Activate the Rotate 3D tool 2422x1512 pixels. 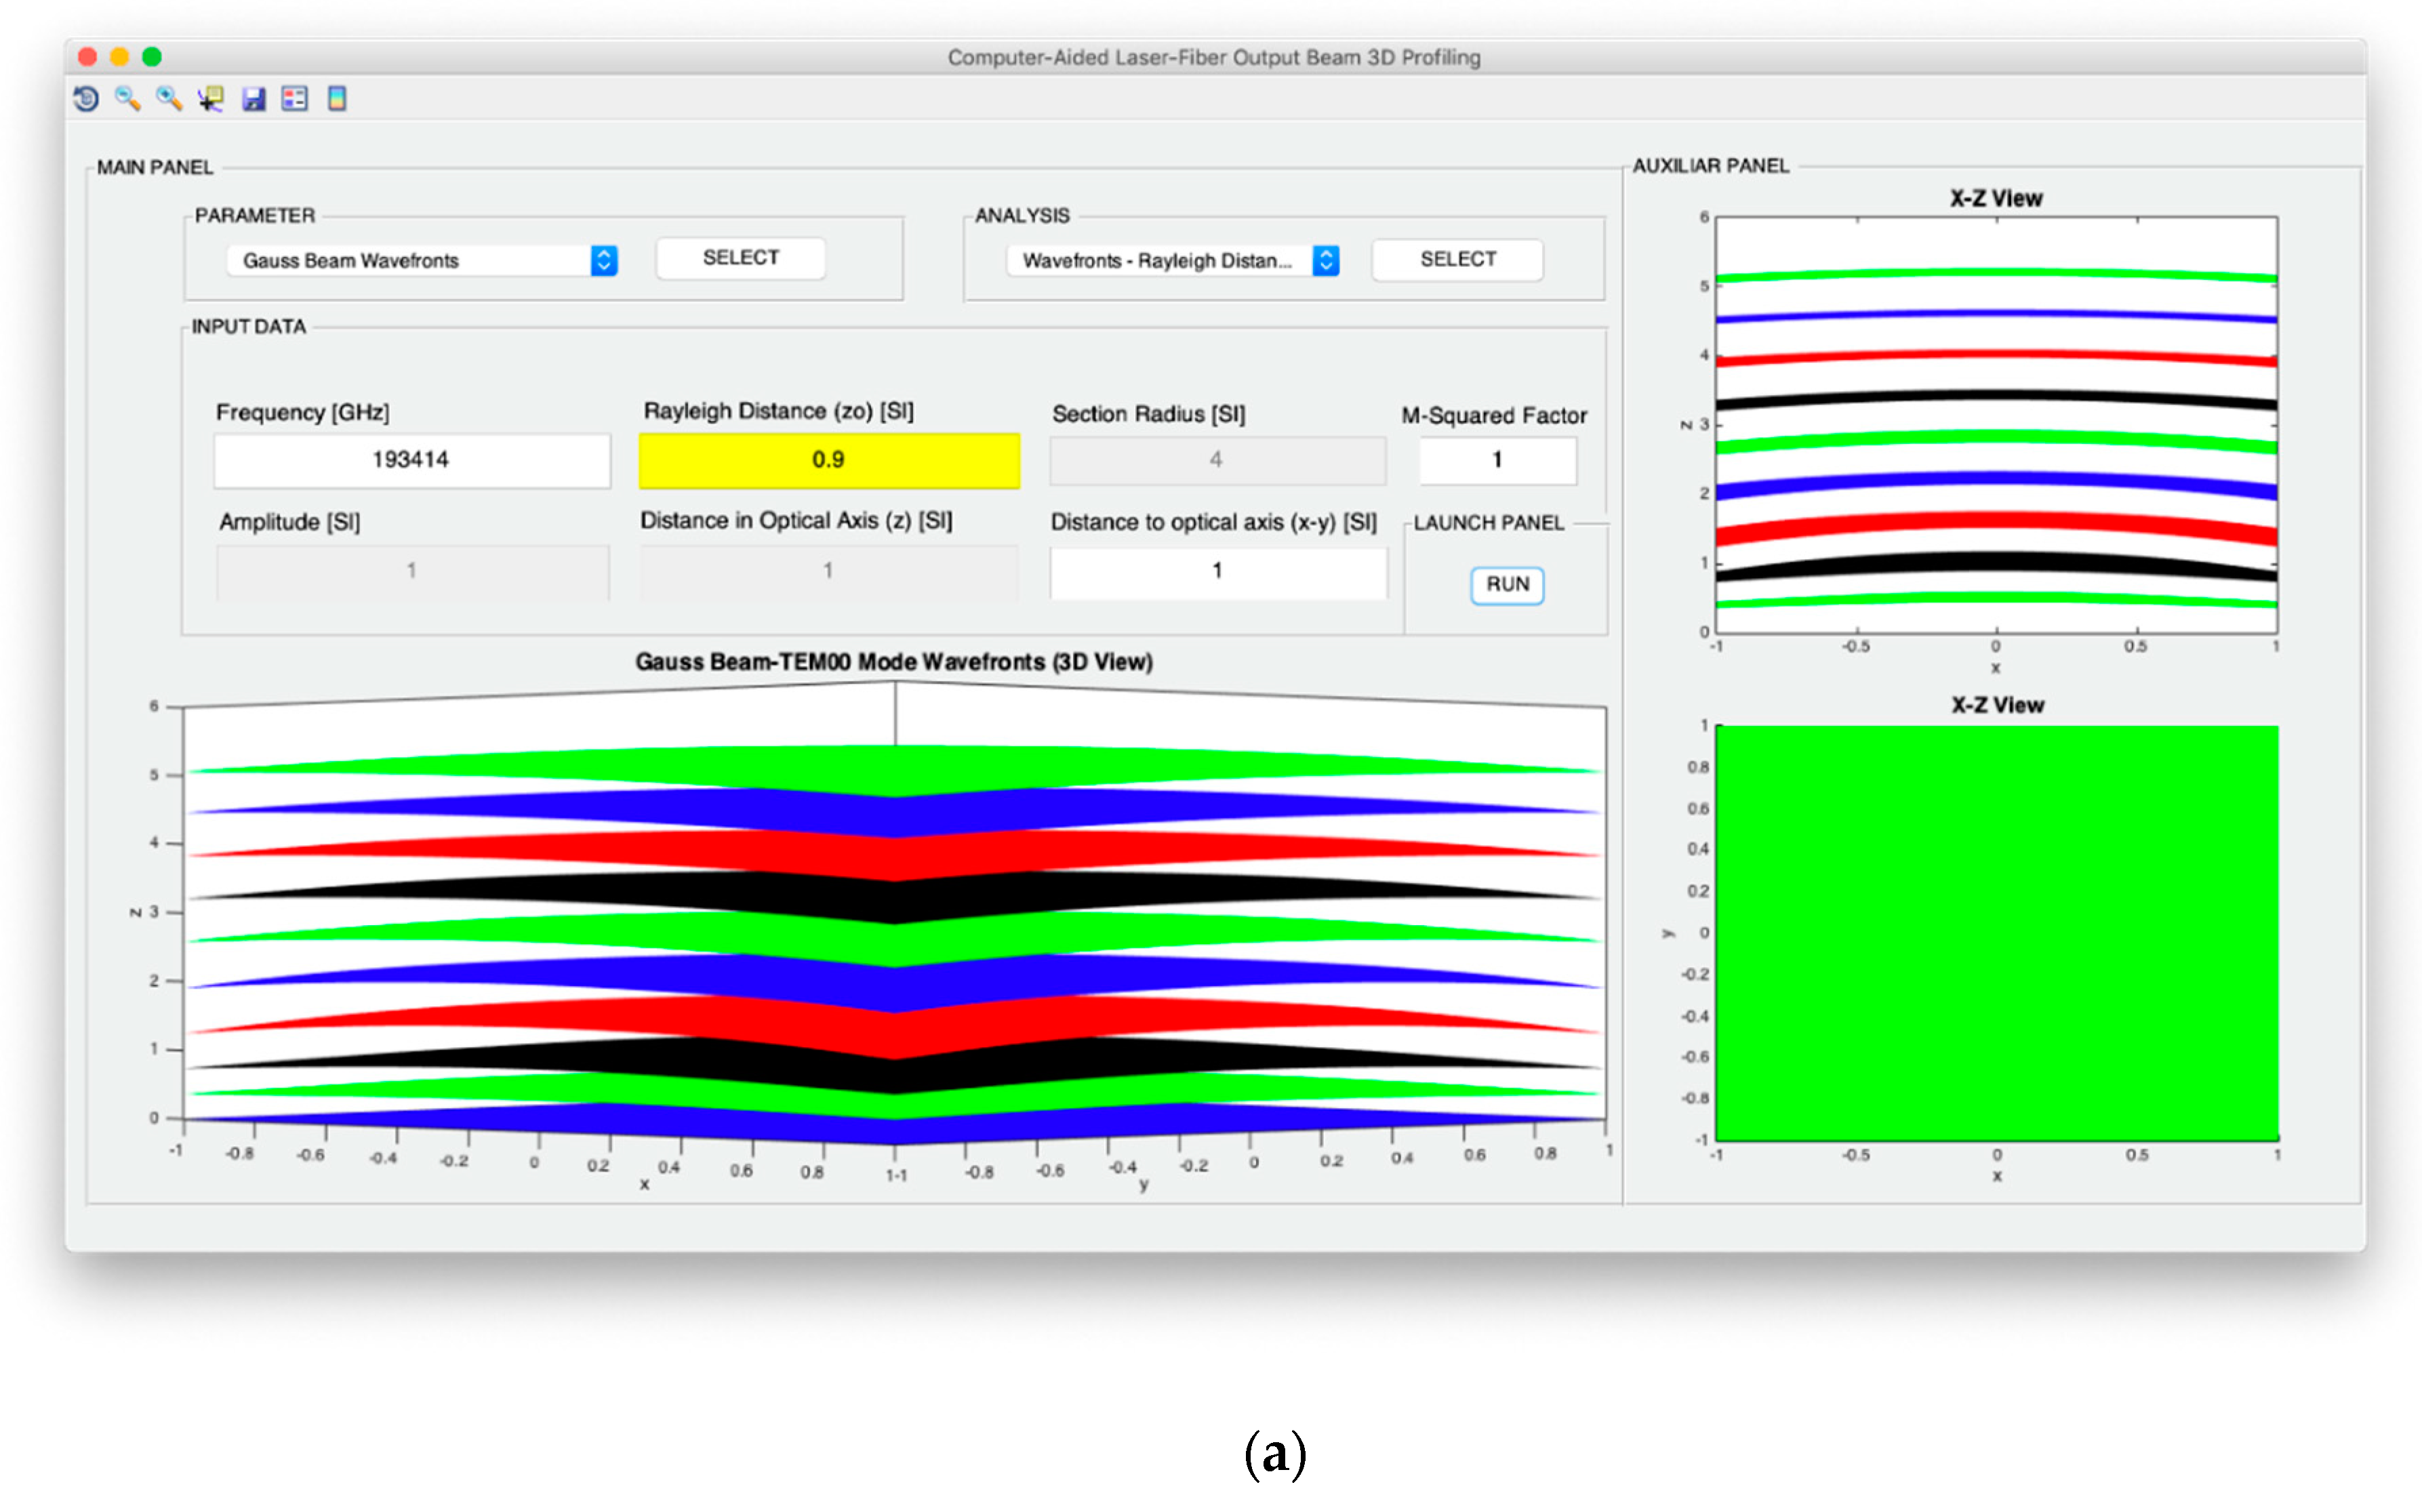pos(86,98)
